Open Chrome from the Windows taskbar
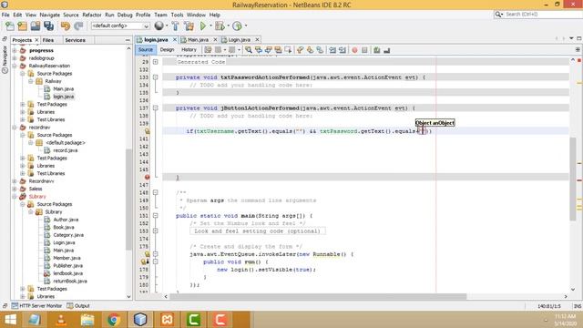 tap(114, 320)
